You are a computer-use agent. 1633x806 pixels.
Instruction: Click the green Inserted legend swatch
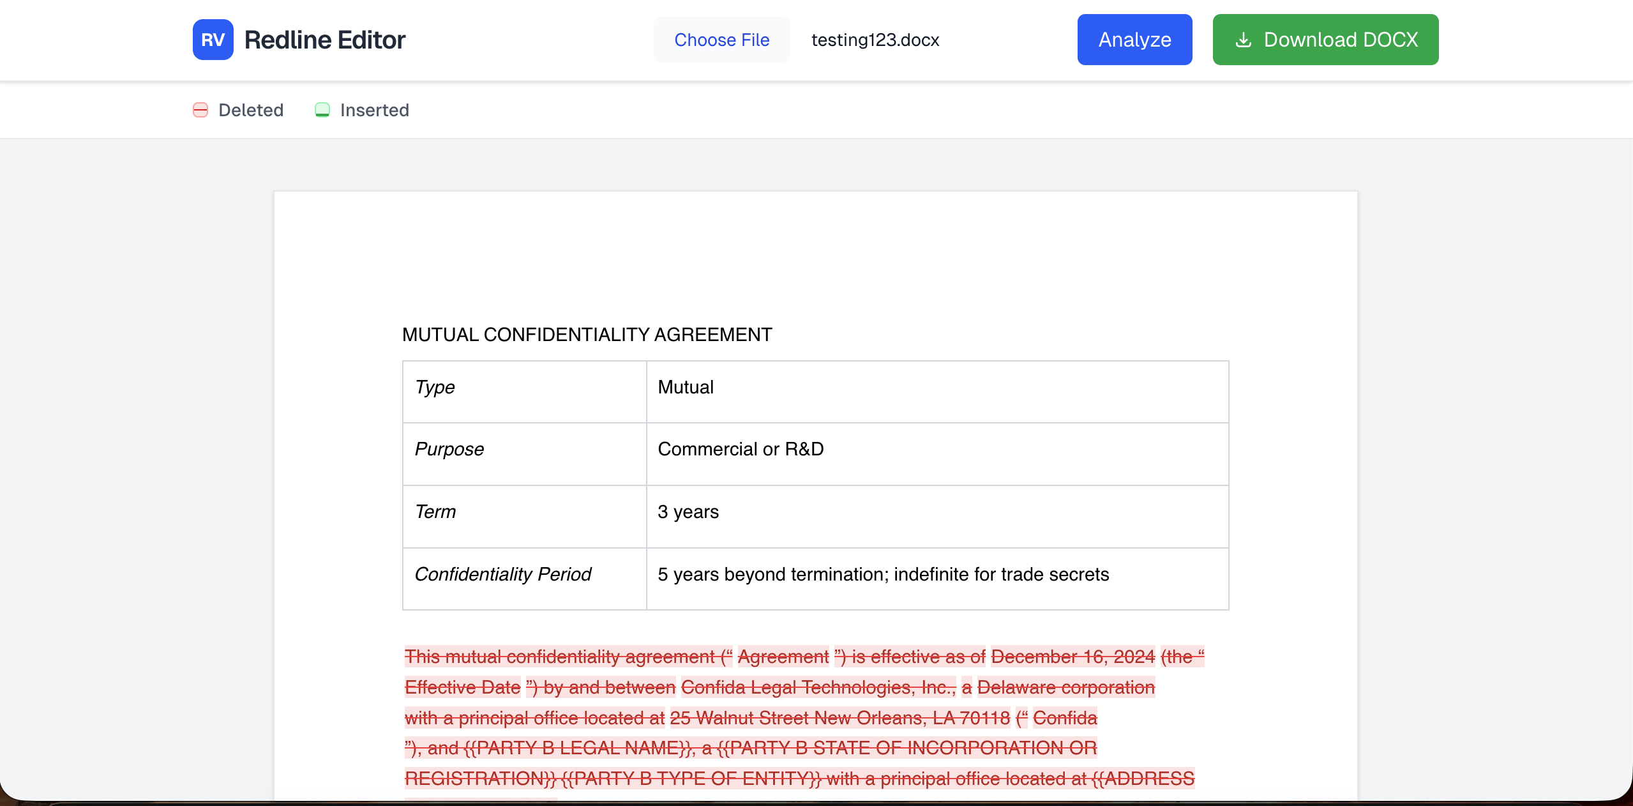(x=322, y=110)
